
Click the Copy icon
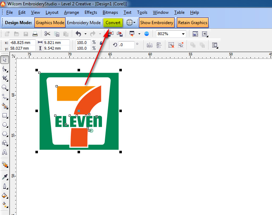(57, 34)
